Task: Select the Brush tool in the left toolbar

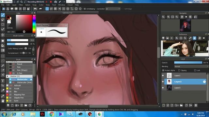Action: coord(3,15)
